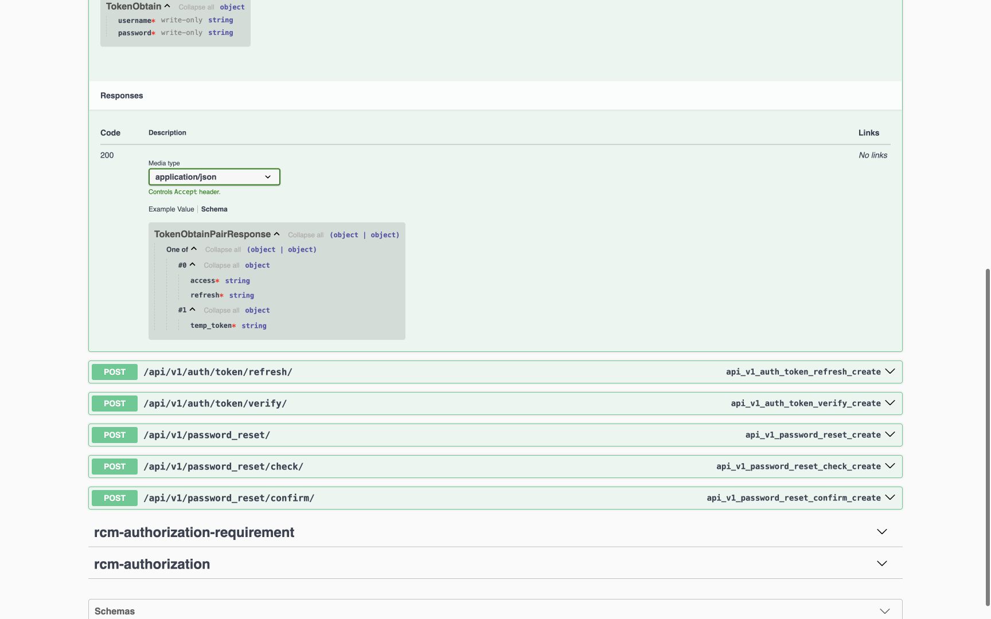Click Collapse all beside #1
The height and width of the screenshot is (619, 991).
click(x=221, y=310)
